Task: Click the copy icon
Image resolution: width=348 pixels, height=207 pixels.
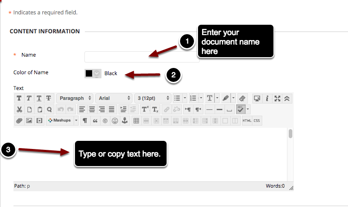Action: coord(29,109)
